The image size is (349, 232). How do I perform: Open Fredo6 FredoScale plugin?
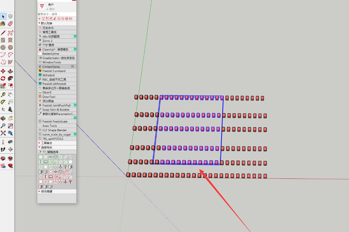(x=57, y=121)
